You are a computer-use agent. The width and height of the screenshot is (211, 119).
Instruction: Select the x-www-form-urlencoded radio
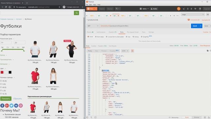click(x=106, y=37)
